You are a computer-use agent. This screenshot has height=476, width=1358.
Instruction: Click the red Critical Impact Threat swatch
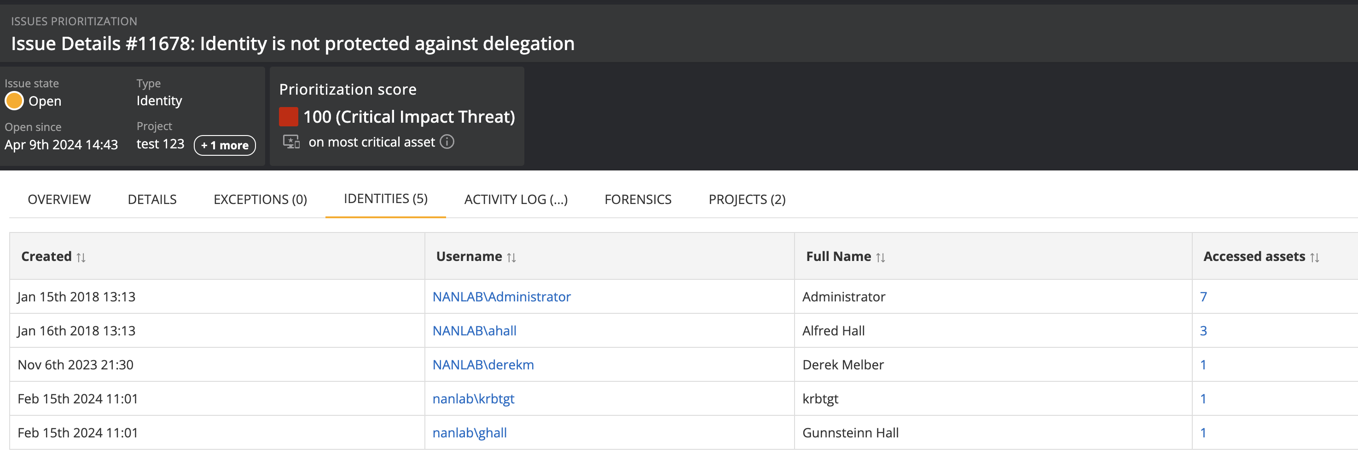[x=288, y=117]
